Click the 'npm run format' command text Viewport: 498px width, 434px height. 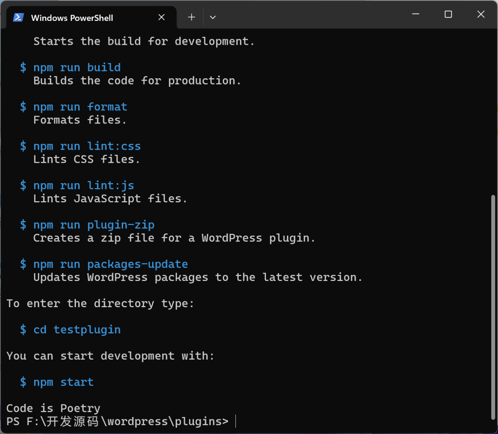click(80, 107)
